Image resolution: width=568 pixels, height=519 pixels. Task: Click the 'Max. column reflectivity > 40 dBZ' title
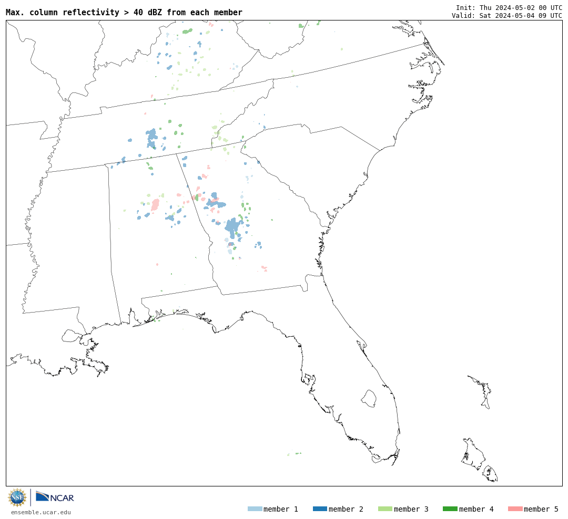coord(124,12)
